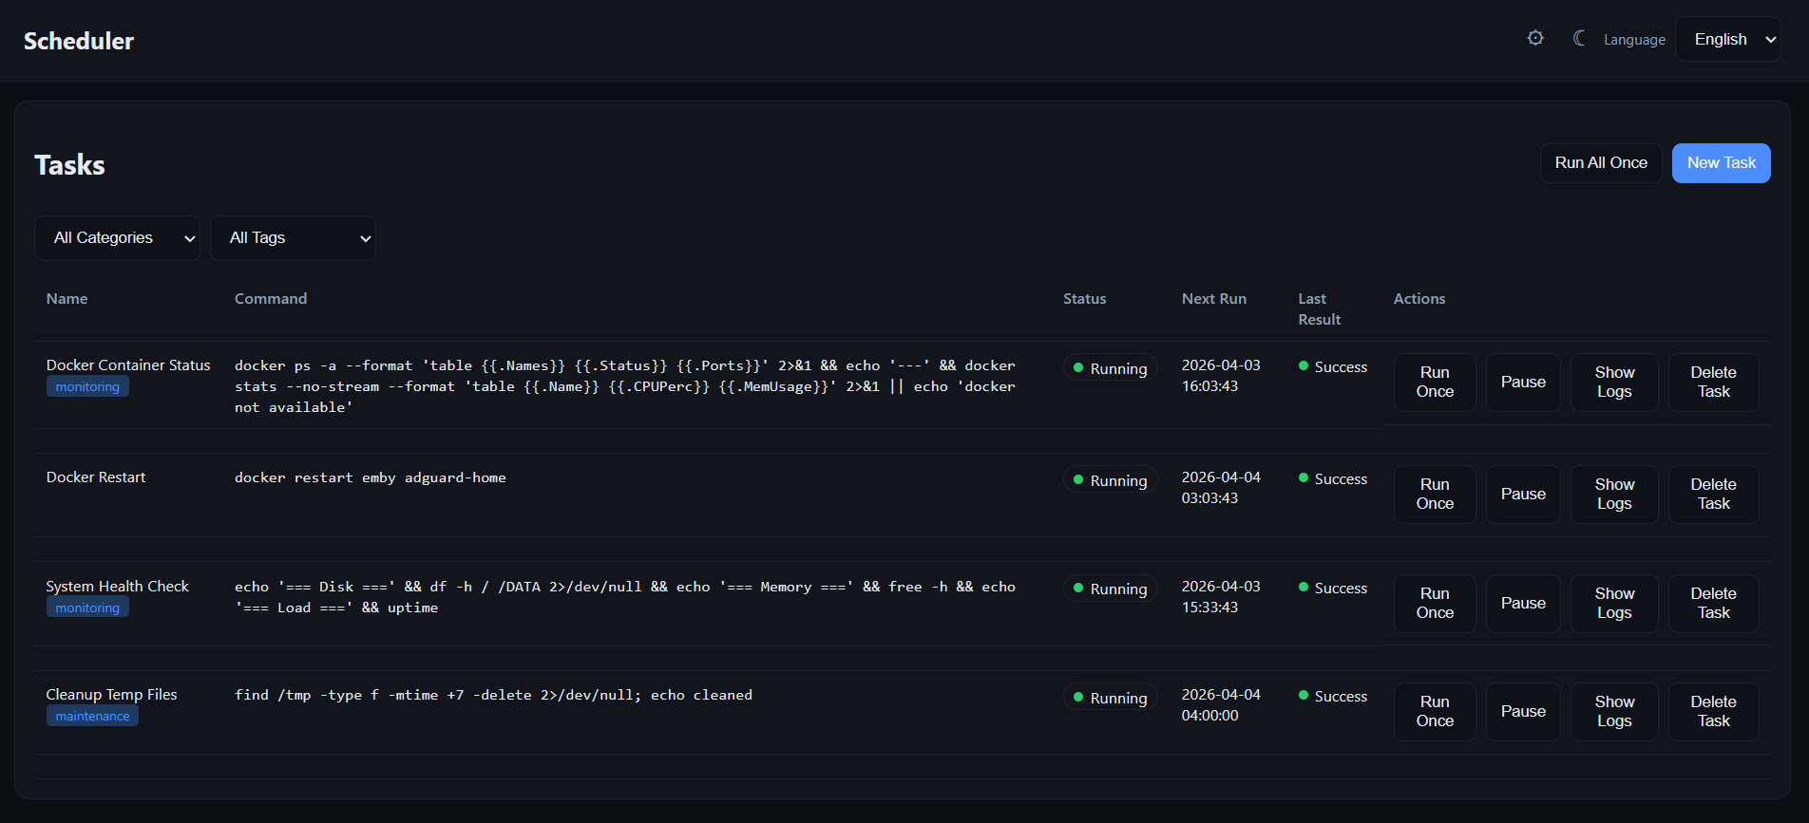Delete the Cleanup Temp Files task
This screenshot has height=823, width=1809.
pyautogui.click(x=1713, y=712)
